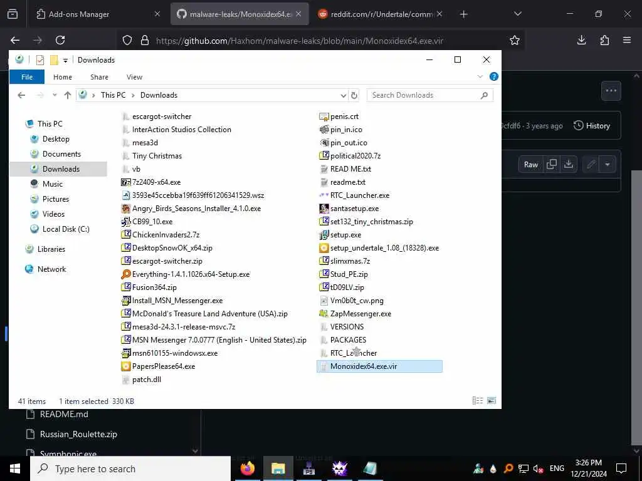Open Firefox from the taskbar
The image size is (642, 481).
pyautogui.click(x=247, y=468)
